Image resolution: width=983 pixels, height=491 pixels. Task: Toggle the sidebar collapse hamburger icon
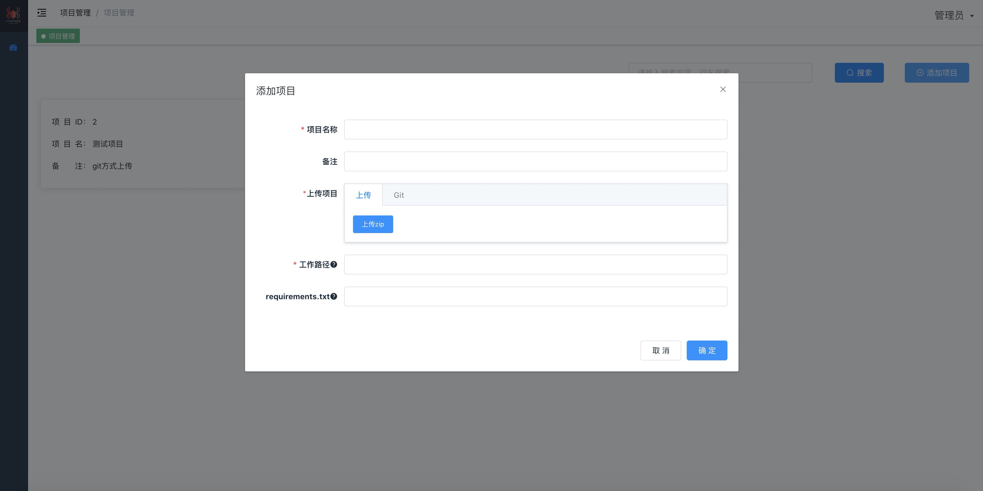42,13
